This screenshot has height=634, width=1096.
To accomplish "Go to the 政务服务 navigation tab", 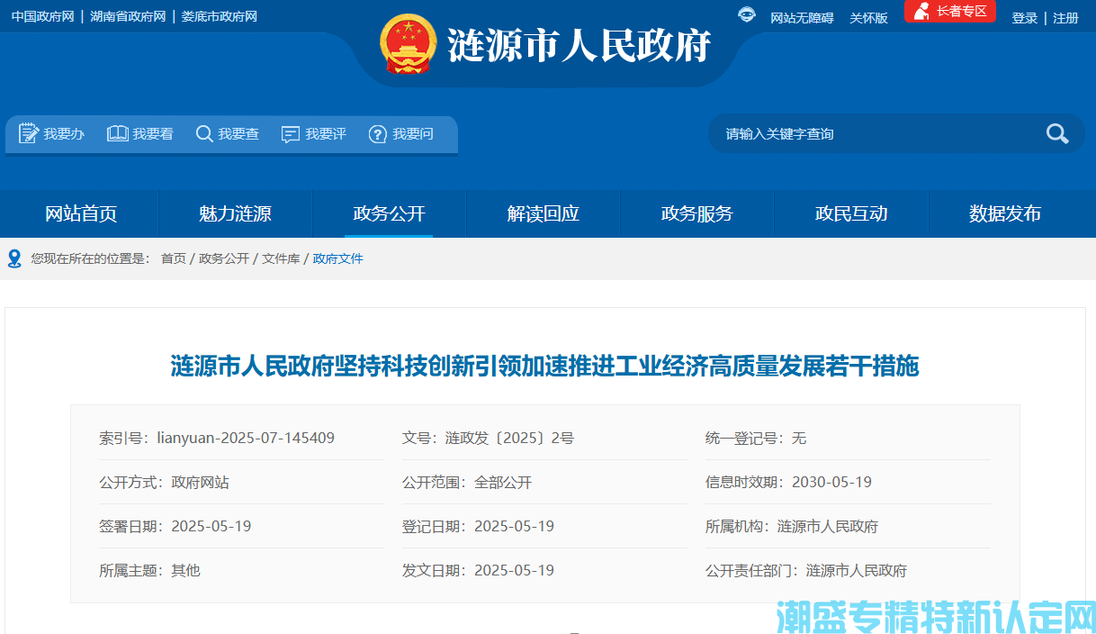I will coord(696,213).
